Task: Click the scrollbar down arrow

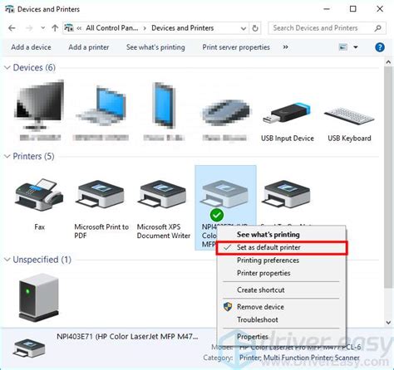Action: 388,323
